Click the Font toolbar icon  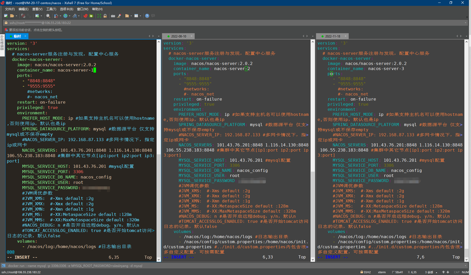[x=74, y=16]
